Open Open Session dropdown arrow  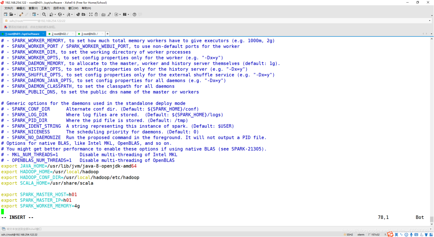click(x=15, y=14)
